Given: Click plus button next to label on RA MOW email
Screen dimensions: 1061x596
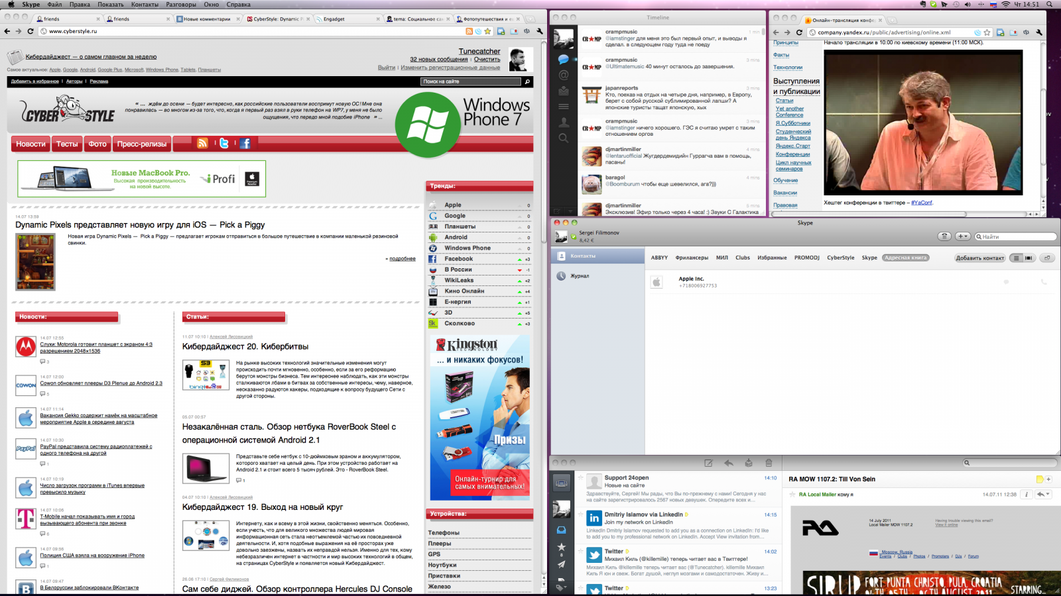Looking at the screenshot, I should [1048, 479].
